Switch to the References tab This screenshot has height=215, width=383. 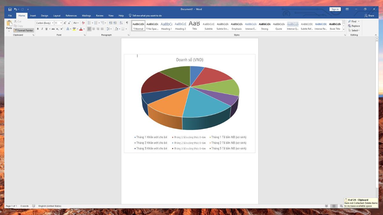click(x=71, y=16)
